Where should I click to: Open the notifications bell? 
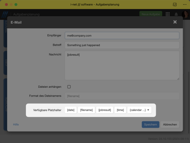coord(176,14)
